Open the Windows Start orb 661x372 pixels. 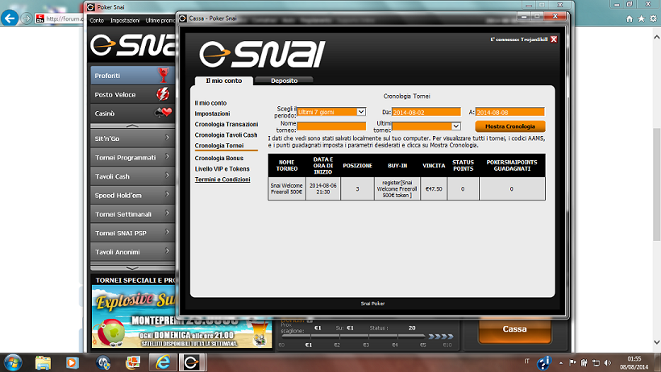[13, 362]
